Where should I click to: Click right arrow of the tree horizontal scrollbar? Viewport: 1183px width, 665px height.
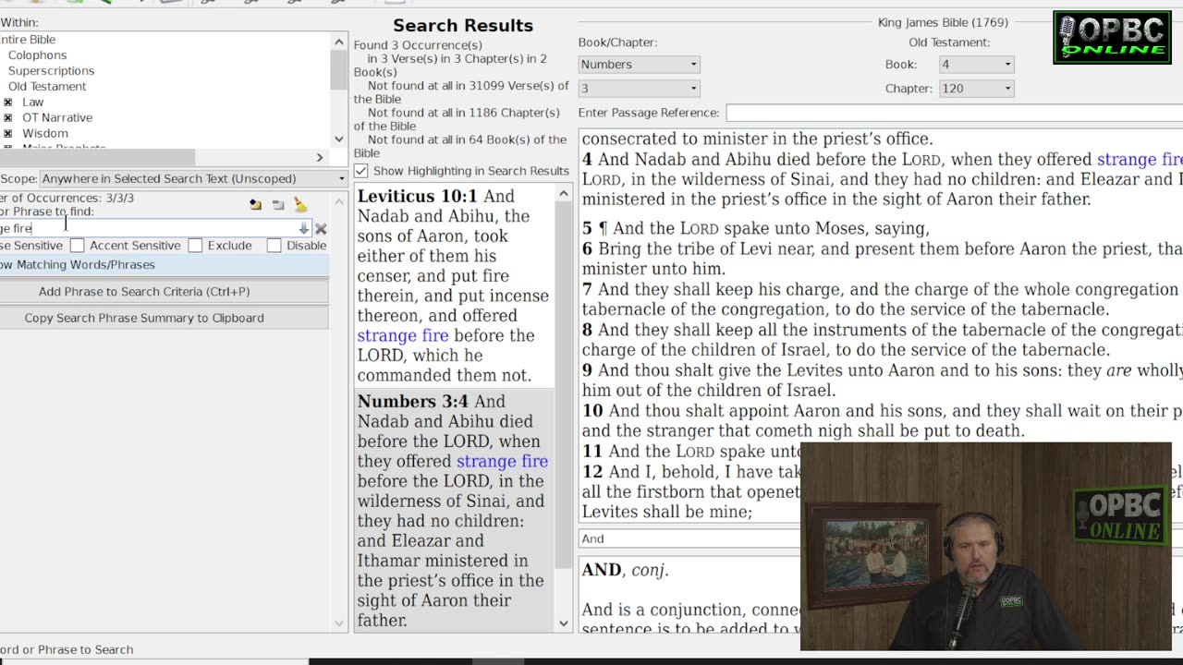pos(320,158)
